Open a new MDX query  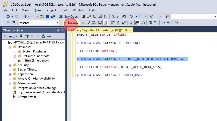[x=89, y=17]
